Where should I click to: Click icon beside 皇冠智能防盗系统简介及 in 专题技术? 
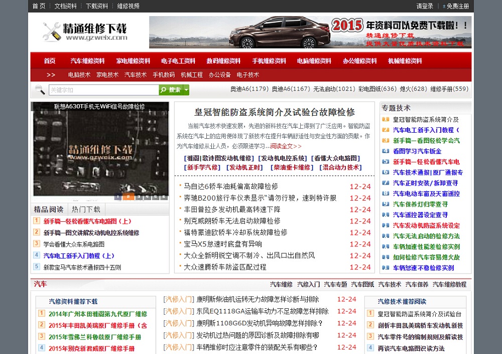[386, 119]
